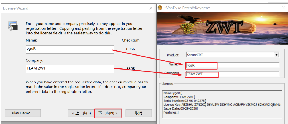This screenshot has height=124, width=288.
Task: Click the Company field in Keygen window
Action: coord(233,74)
